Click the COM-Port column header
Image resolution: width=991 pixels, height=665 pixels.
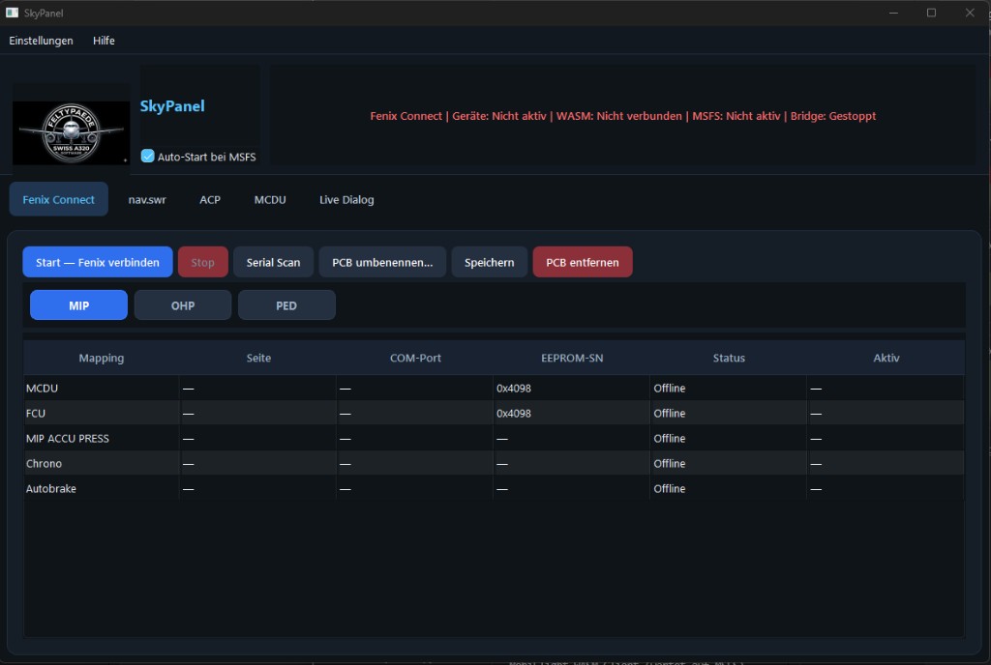pos(415,358)
